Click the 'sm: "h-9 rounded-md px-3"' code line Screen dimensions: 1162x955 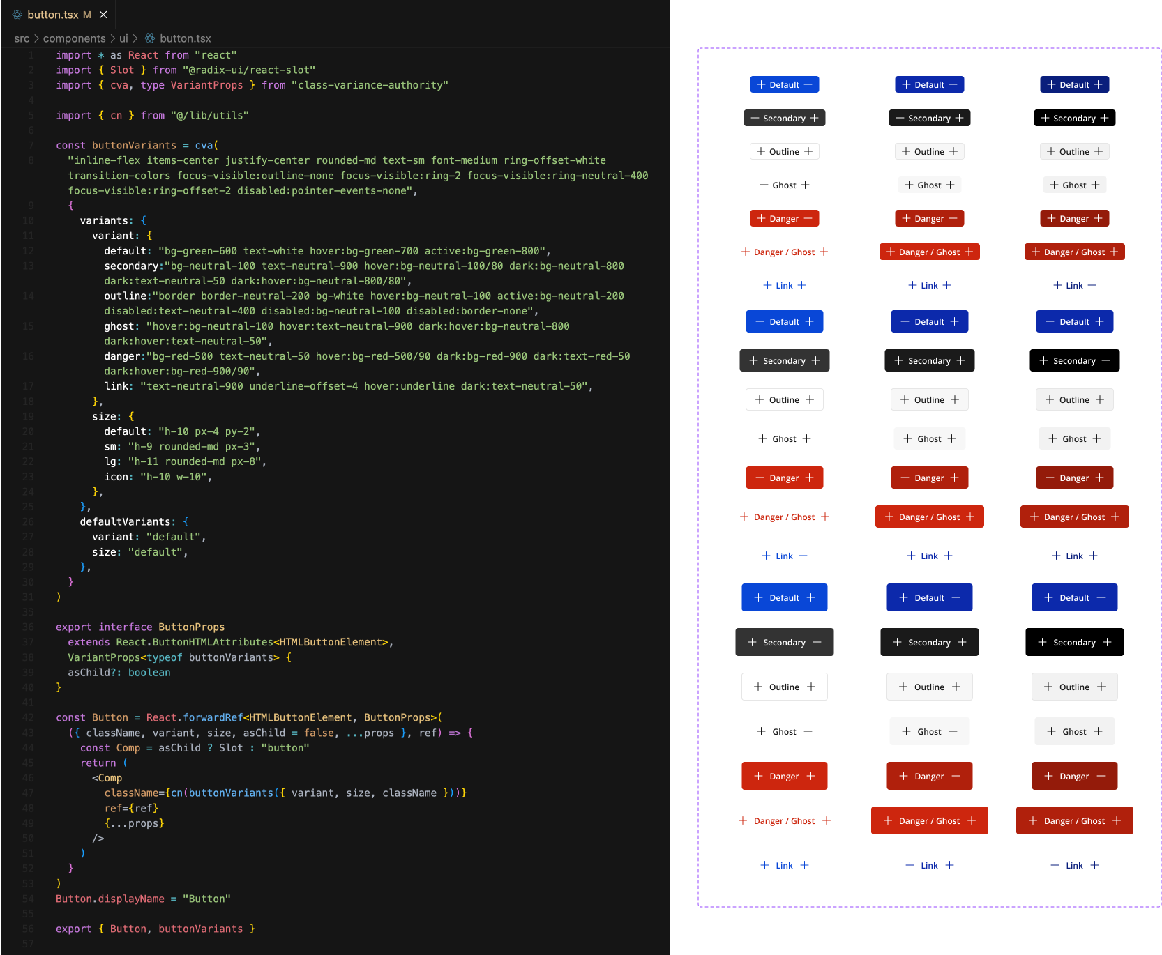183,446
